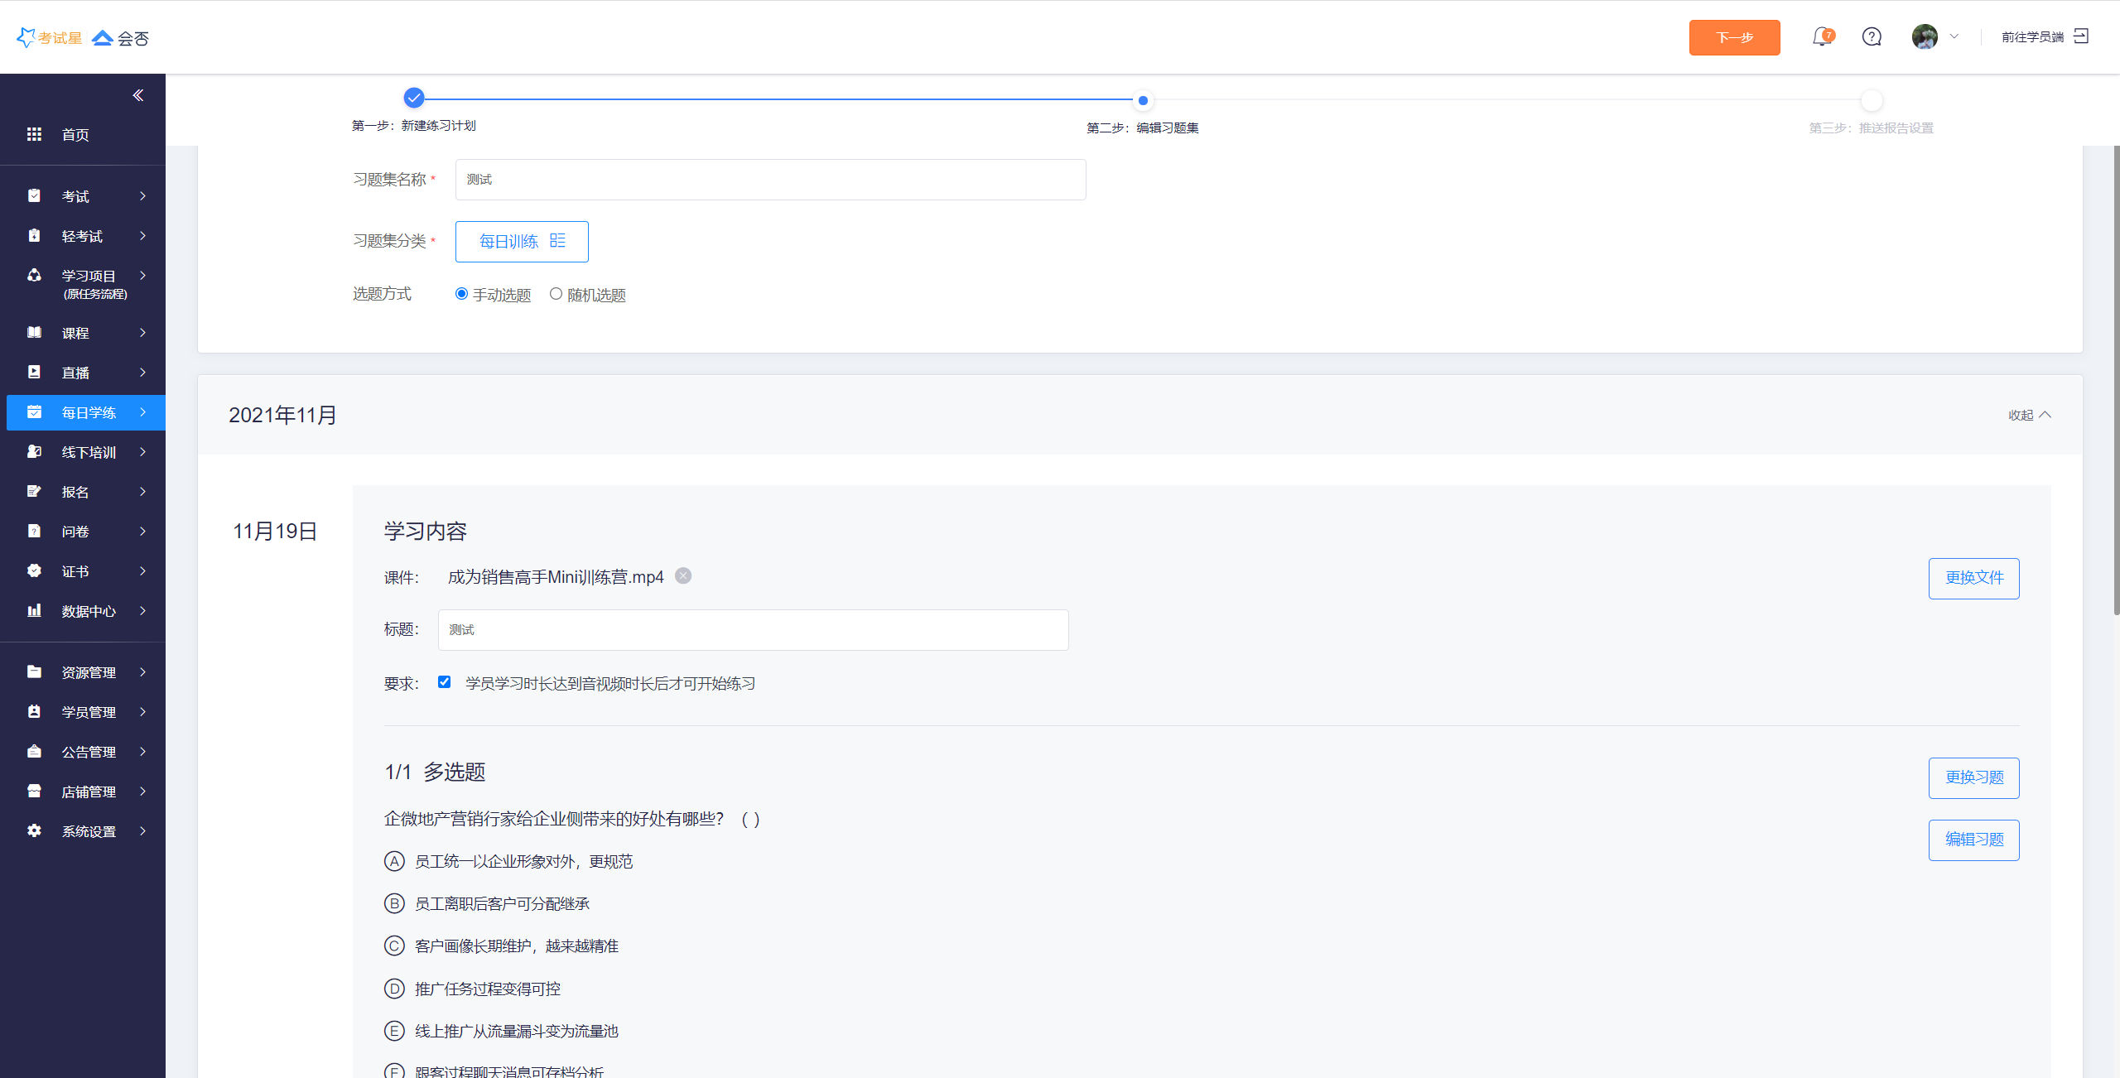Click the 更换文件 button
Image resolution: width=2120 pixels, height=1078 pixels.
[x=1973, y=578]
